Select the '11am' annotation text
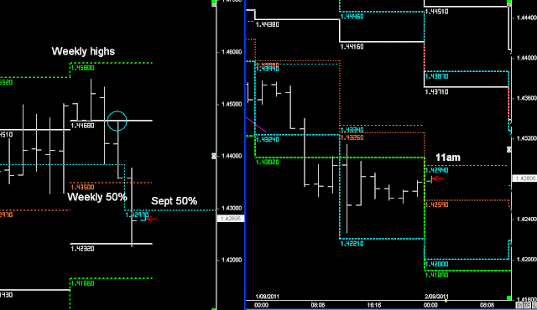 (448, 158)
